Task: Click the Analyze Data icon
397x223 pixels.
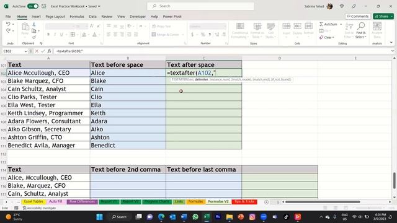Action: (377, 26)
